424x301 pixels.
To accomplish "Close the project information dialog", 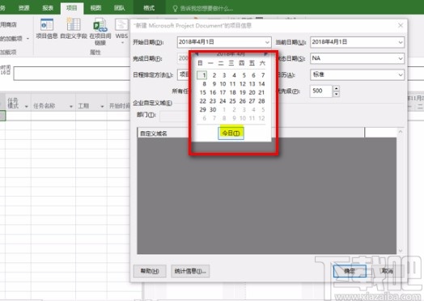I will coord(401,25).
